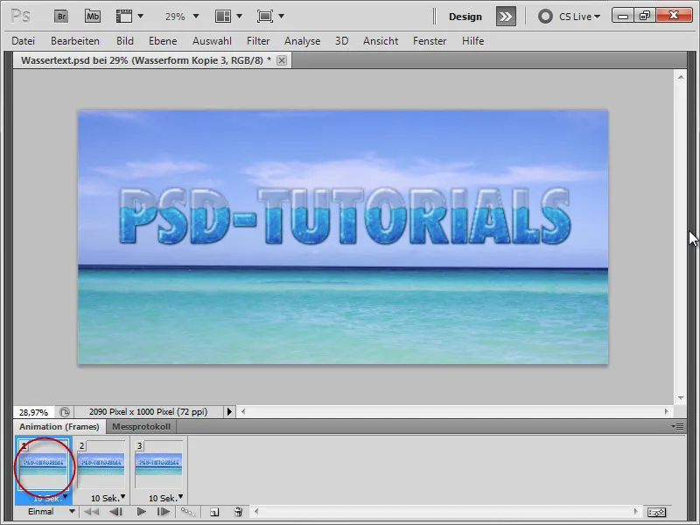Duplicate the selected animation frame
This screenshot has width=700, height=525.
[214, 512]
